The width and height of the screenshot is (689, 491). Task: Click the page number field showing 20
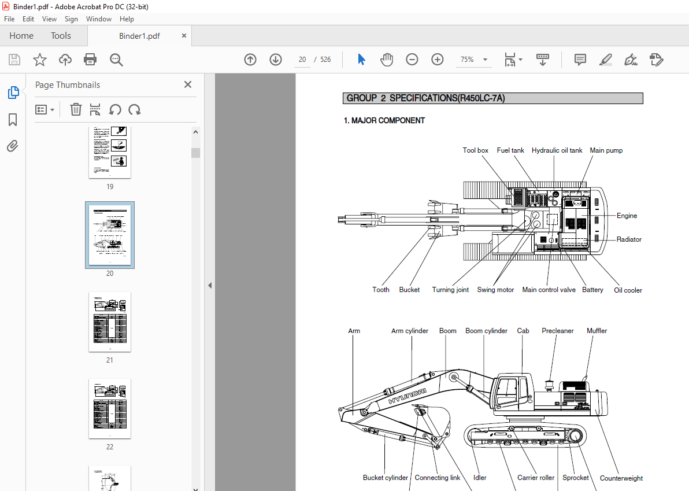(302, 60)
